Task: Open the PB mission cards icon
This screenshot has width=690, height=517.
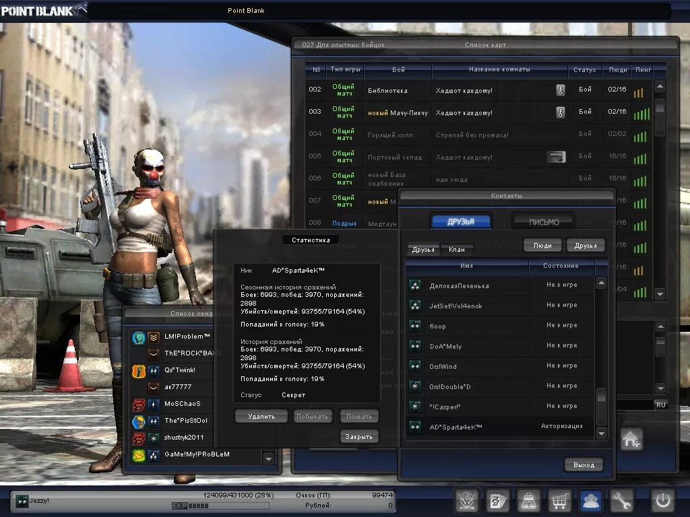Action: (498, 500)
